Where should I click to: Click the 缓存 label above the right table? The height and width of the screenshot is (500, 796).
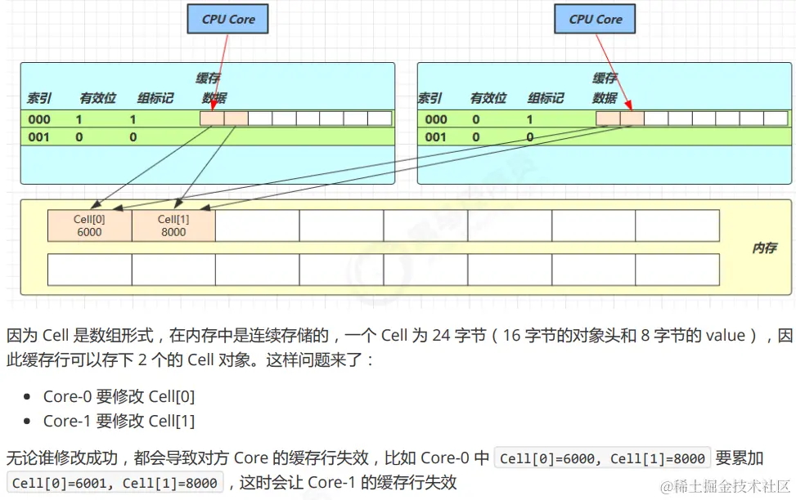tap(605, 79)
